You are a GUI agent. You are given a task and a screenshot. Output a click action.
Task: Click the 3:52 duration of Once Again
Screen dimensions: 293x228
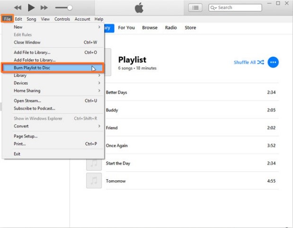pos(271,146)
